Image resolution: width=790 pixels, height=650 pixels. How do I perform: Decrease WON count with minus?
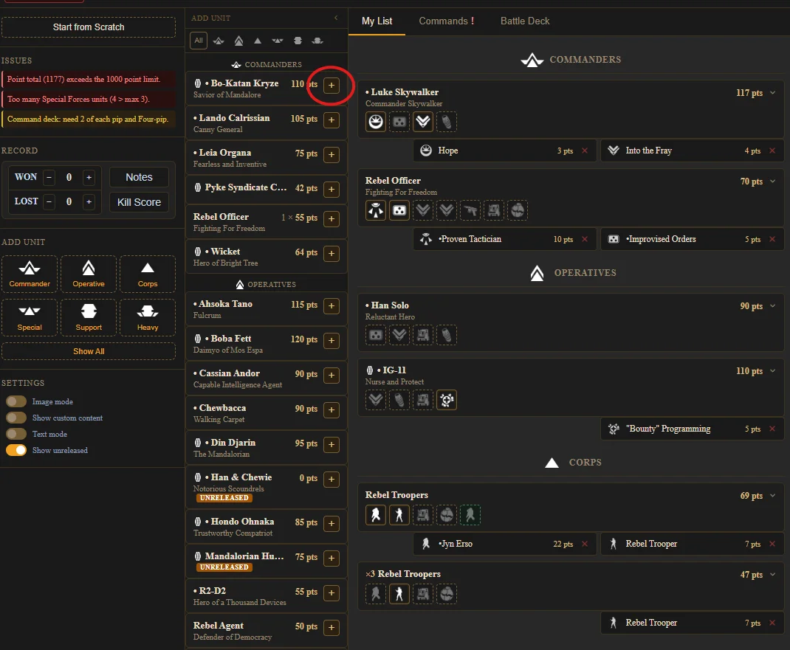point(49,177)
